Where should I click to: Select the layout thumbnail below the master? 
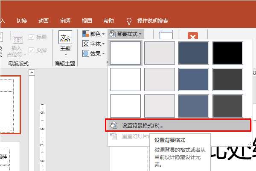tap(10, 156)
